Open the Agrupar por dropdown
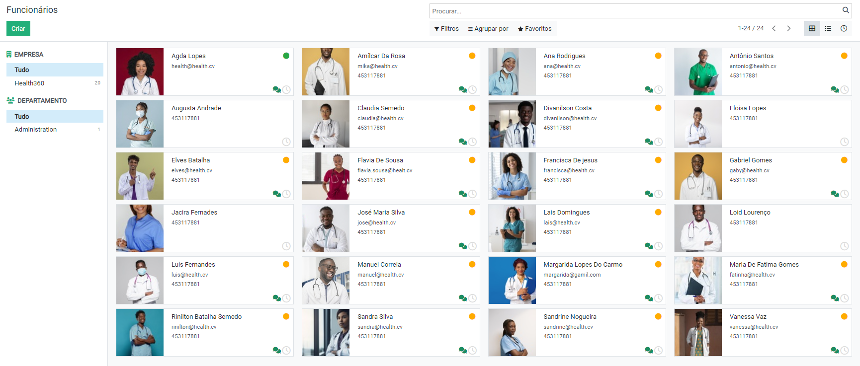 click(x=488, y=29)
